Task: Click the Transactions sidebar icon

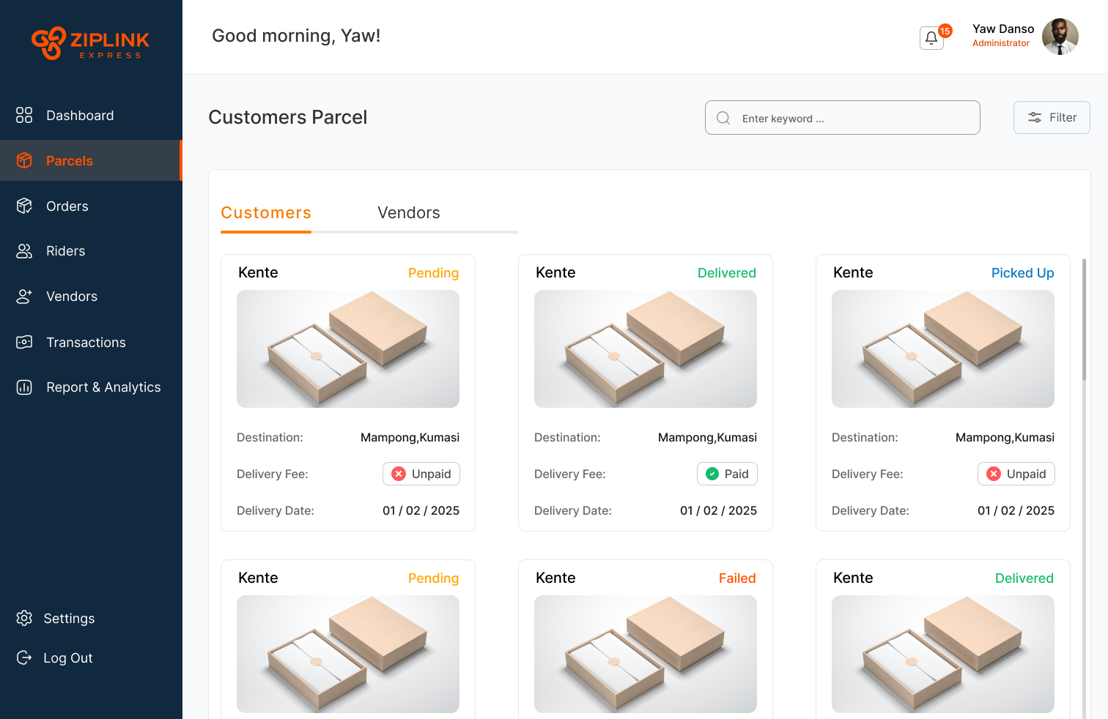Action: pyautogui.click(x=24, y=342)
